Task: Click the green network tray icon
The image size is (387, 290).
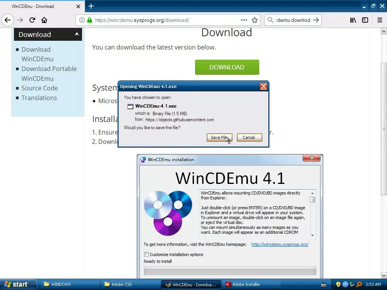Action: (352, 284)
